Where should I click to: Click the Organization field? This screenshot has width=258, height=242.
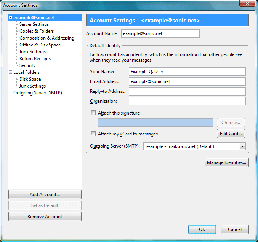pos(187,101)
